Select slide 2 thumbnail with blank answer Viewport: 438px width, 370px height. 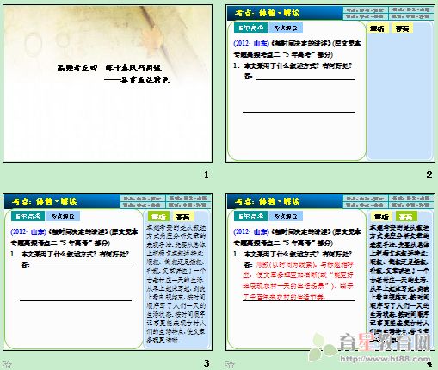pos(330,83)
